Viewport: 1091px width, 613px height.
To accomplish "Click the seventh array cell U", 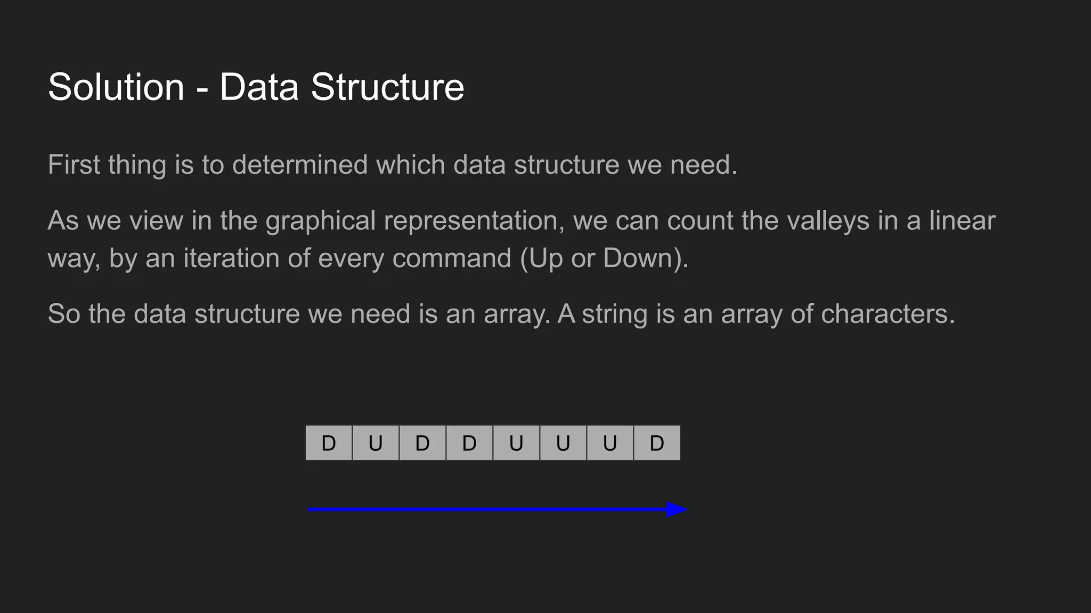I will tap(610, 443).
